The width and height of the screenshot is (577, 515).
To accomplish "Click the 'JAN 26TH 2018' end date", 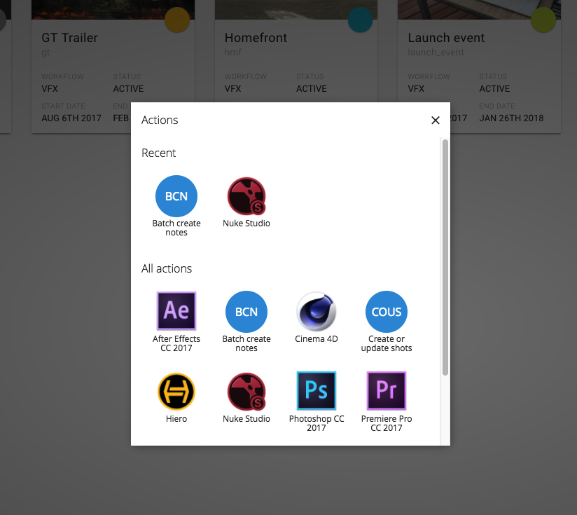I will [511, 118].
